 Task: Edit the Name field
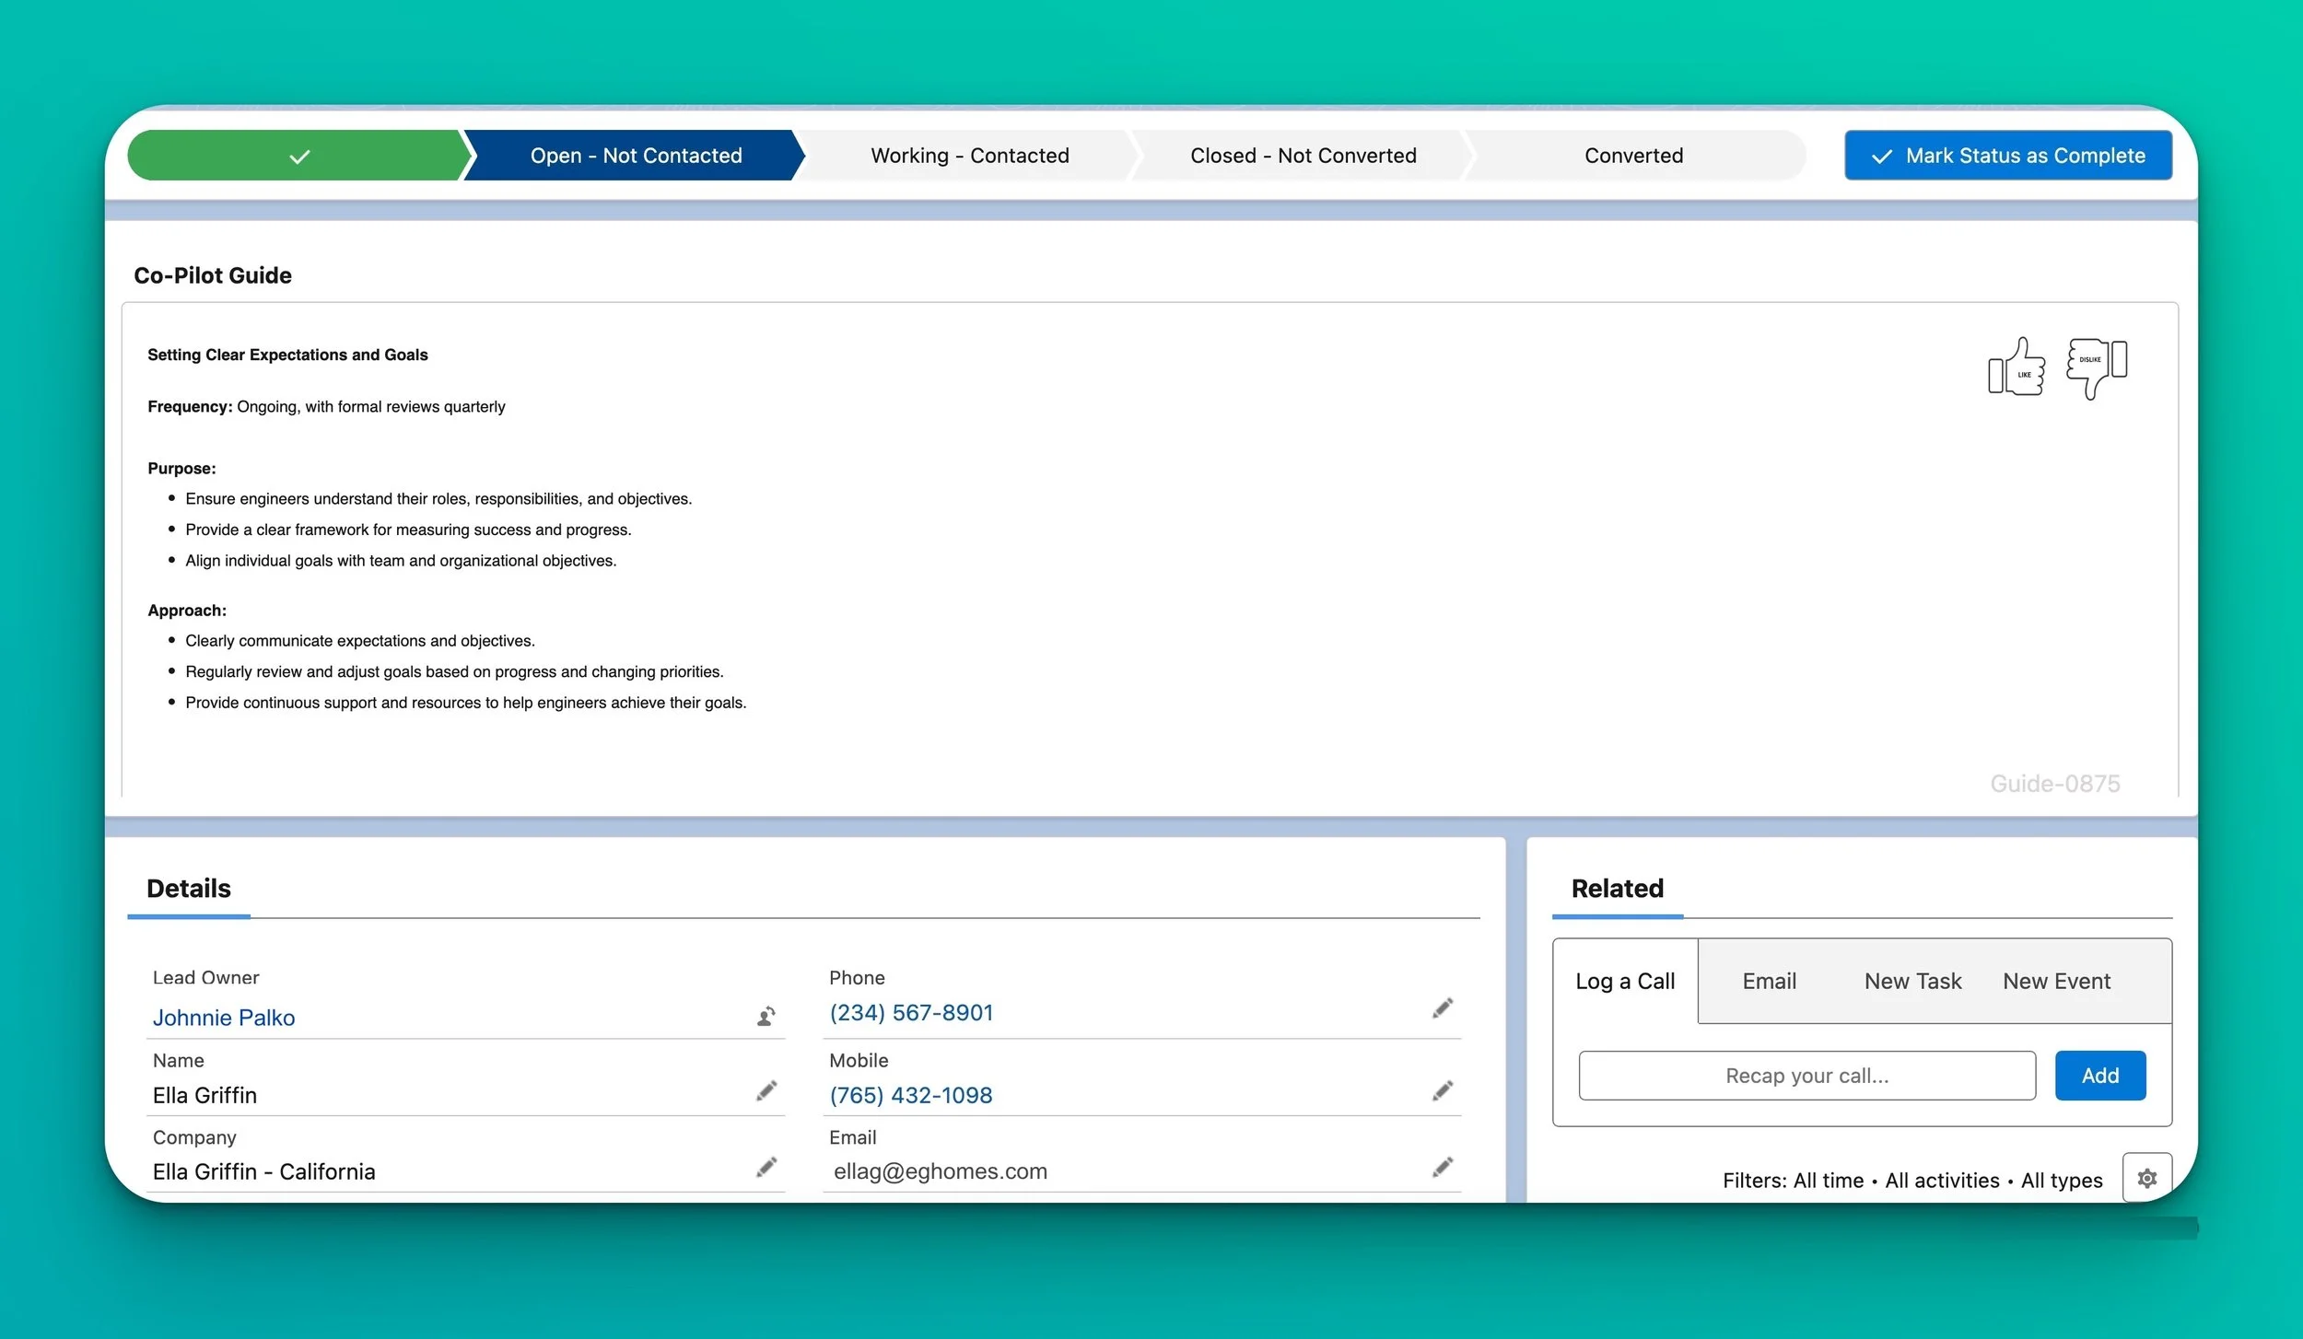tap(767, 1090)
